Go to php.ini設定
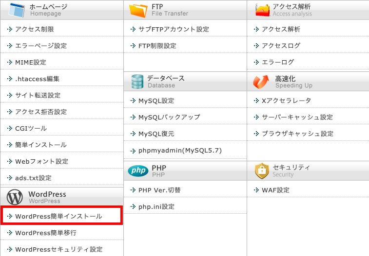 coord(156,206)
